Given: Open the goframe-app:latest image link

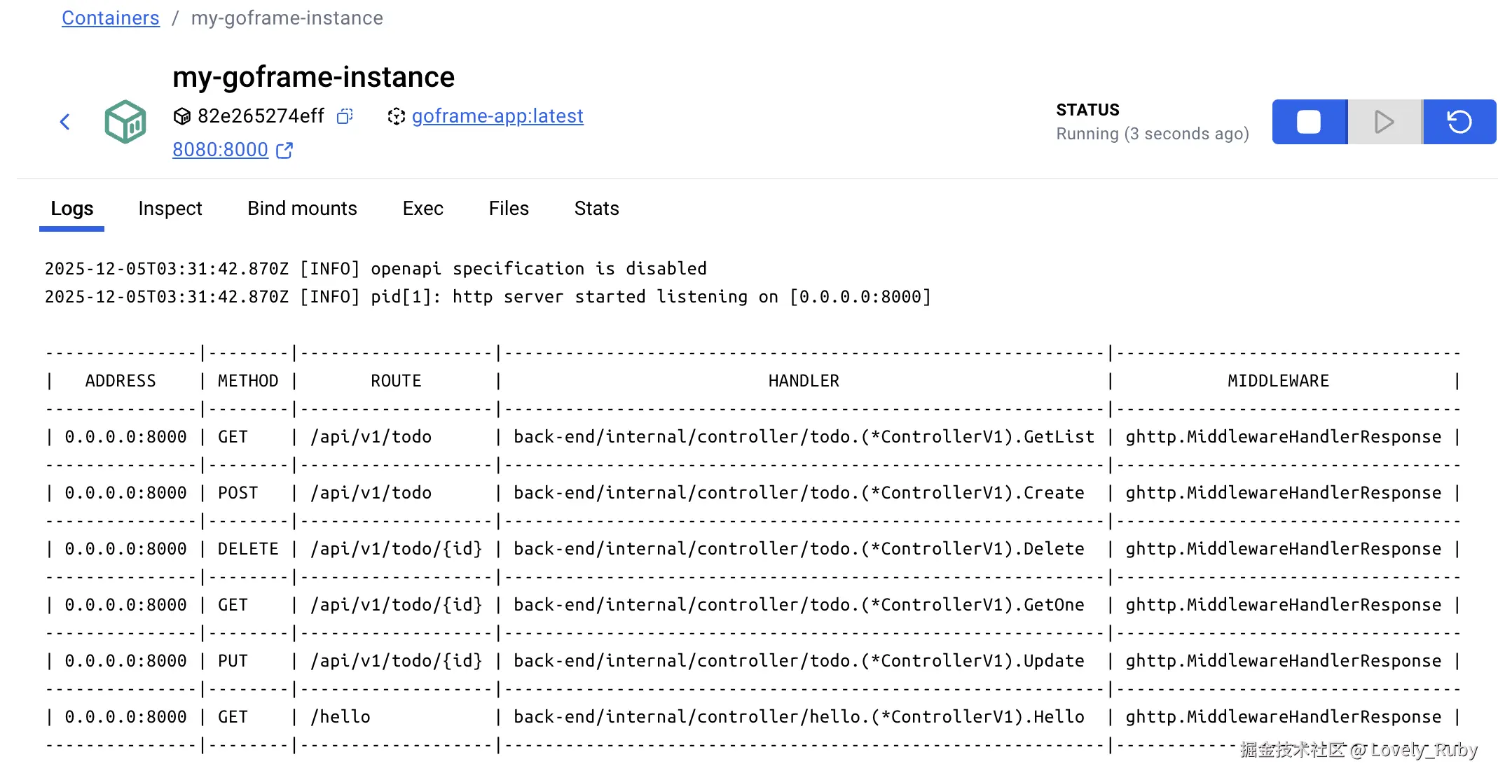Looking at the screenshot, I should point(497,116).
